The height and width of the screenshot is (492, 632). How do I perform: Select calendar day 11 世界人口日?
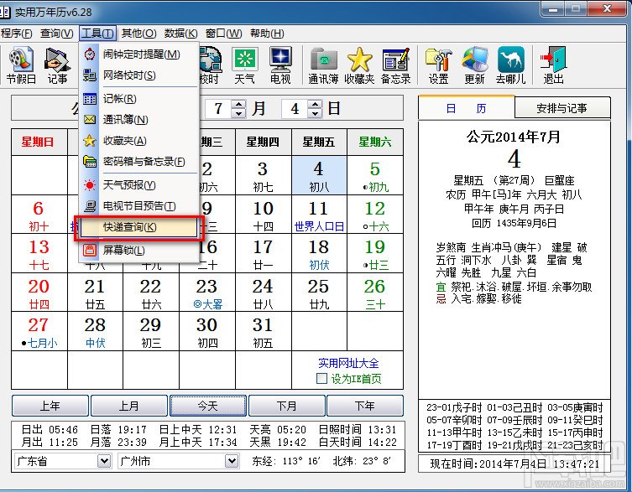(x=319, y=215)
